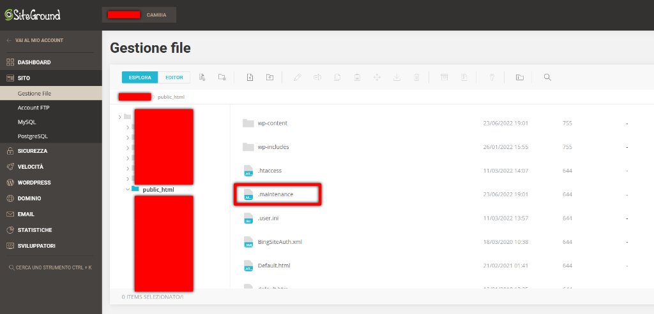This screenshot has width=654, height=314.
Task: Click date 26/01/2022 15:55 of wp-includes
Action: (x=506, y=147)
